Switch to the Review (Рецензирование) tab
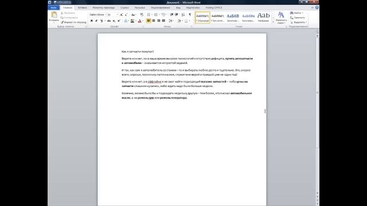 [161, 7]
